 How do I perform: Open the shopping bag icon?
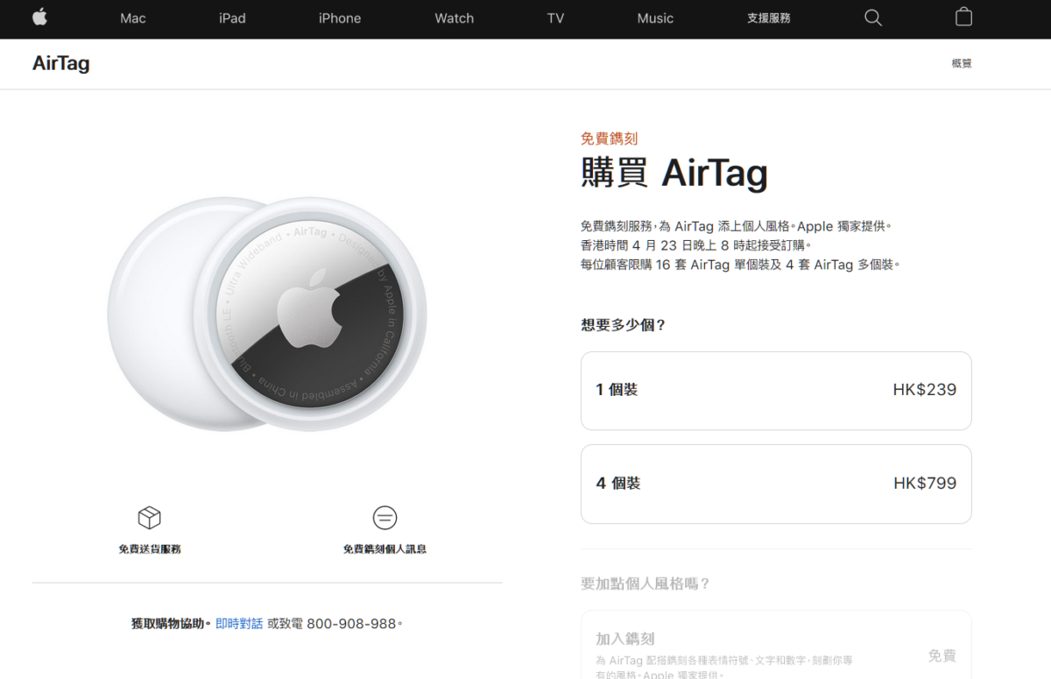[x=963, y=17]
